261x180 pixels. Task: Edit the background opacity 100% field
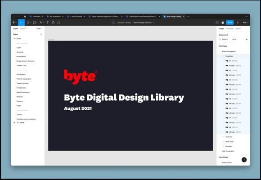click(x=234, y=40)
